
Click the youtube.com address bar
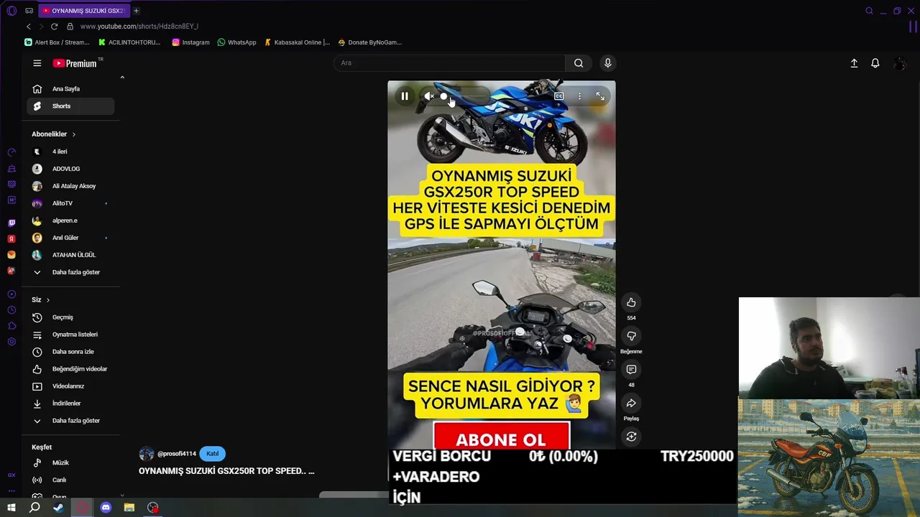click(139, 27)
